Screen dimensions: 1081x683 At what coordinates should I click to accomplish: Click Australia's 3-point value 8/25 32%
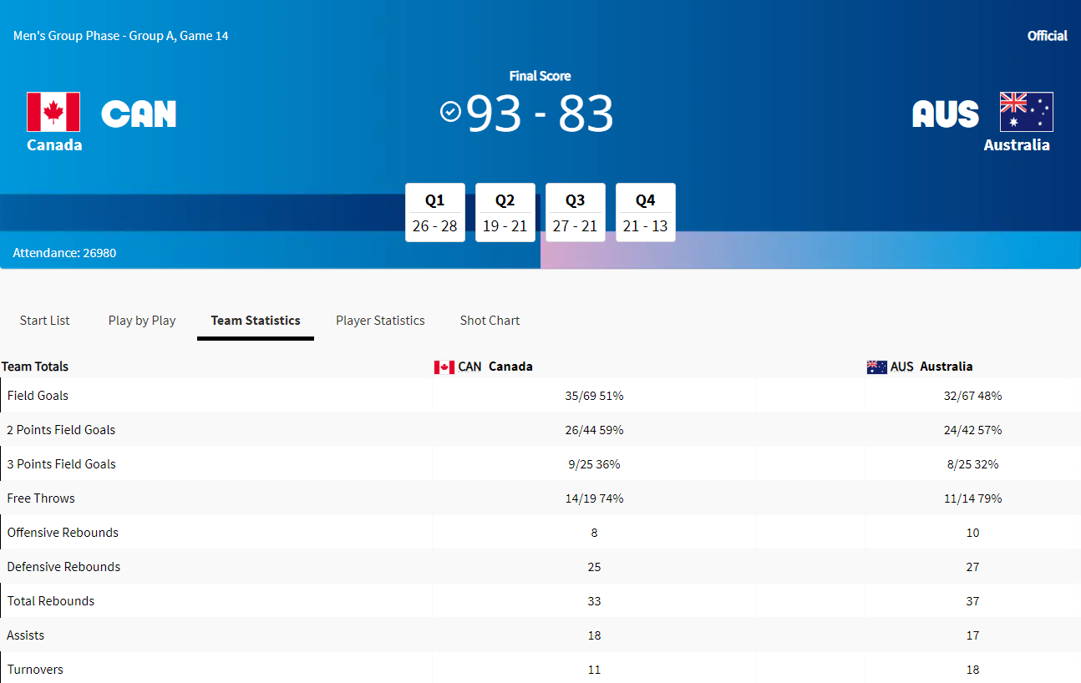972,464
